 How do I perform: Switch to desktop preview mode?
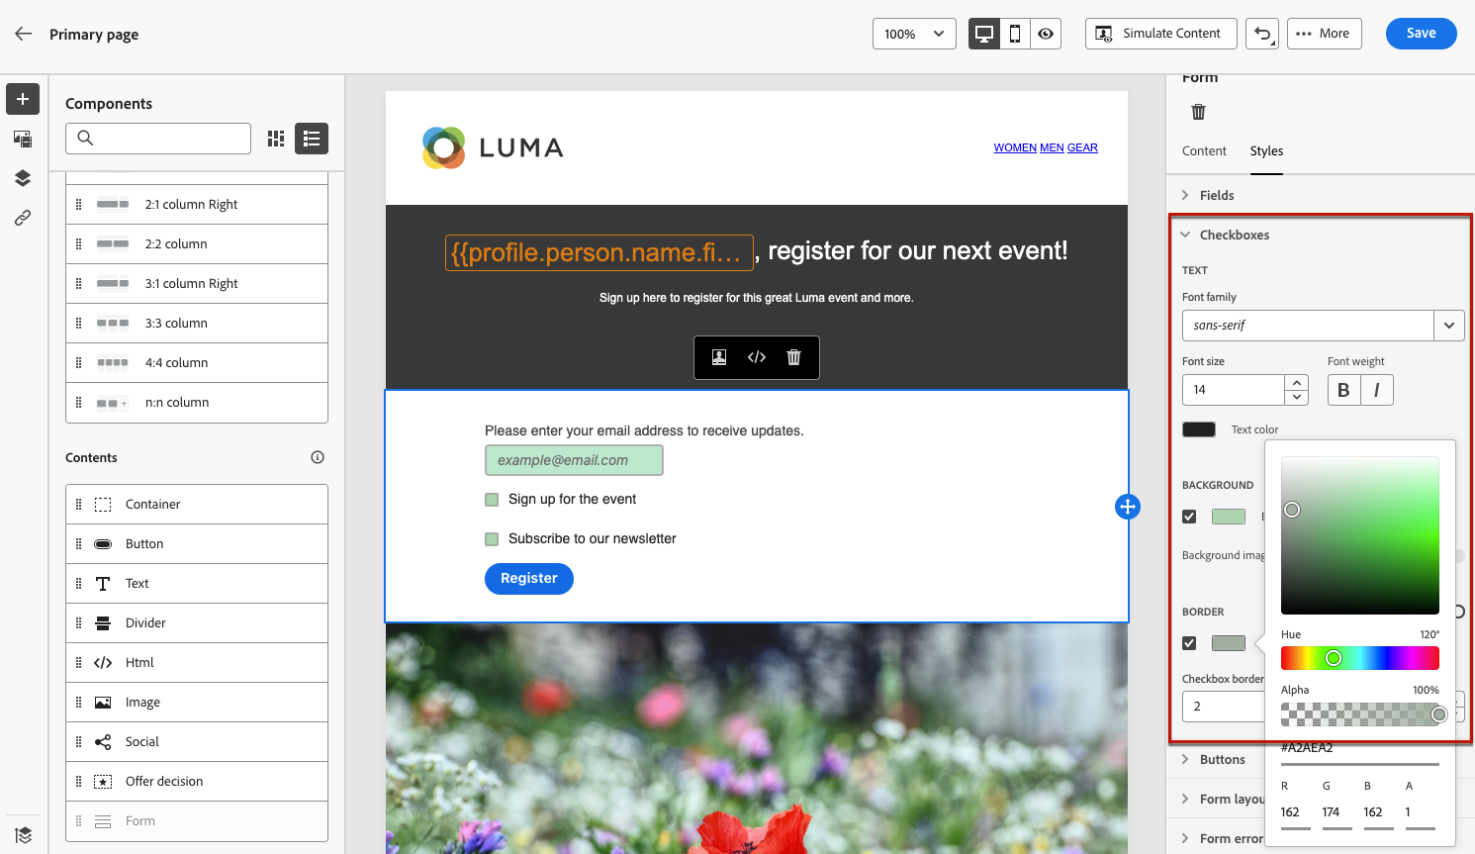(x=984, y=34)
